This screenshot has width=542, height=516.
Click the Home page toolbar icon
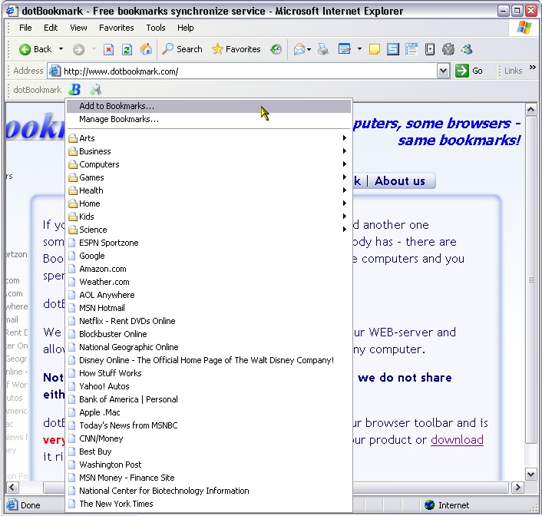click(x=146, y=49)
